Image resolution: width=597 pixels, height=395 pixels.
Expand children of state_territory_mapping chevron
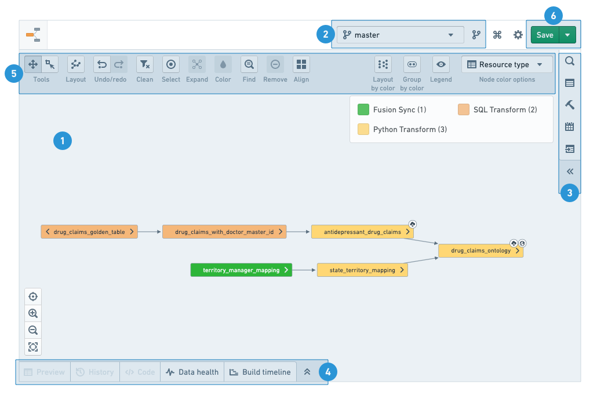point(402,270)
